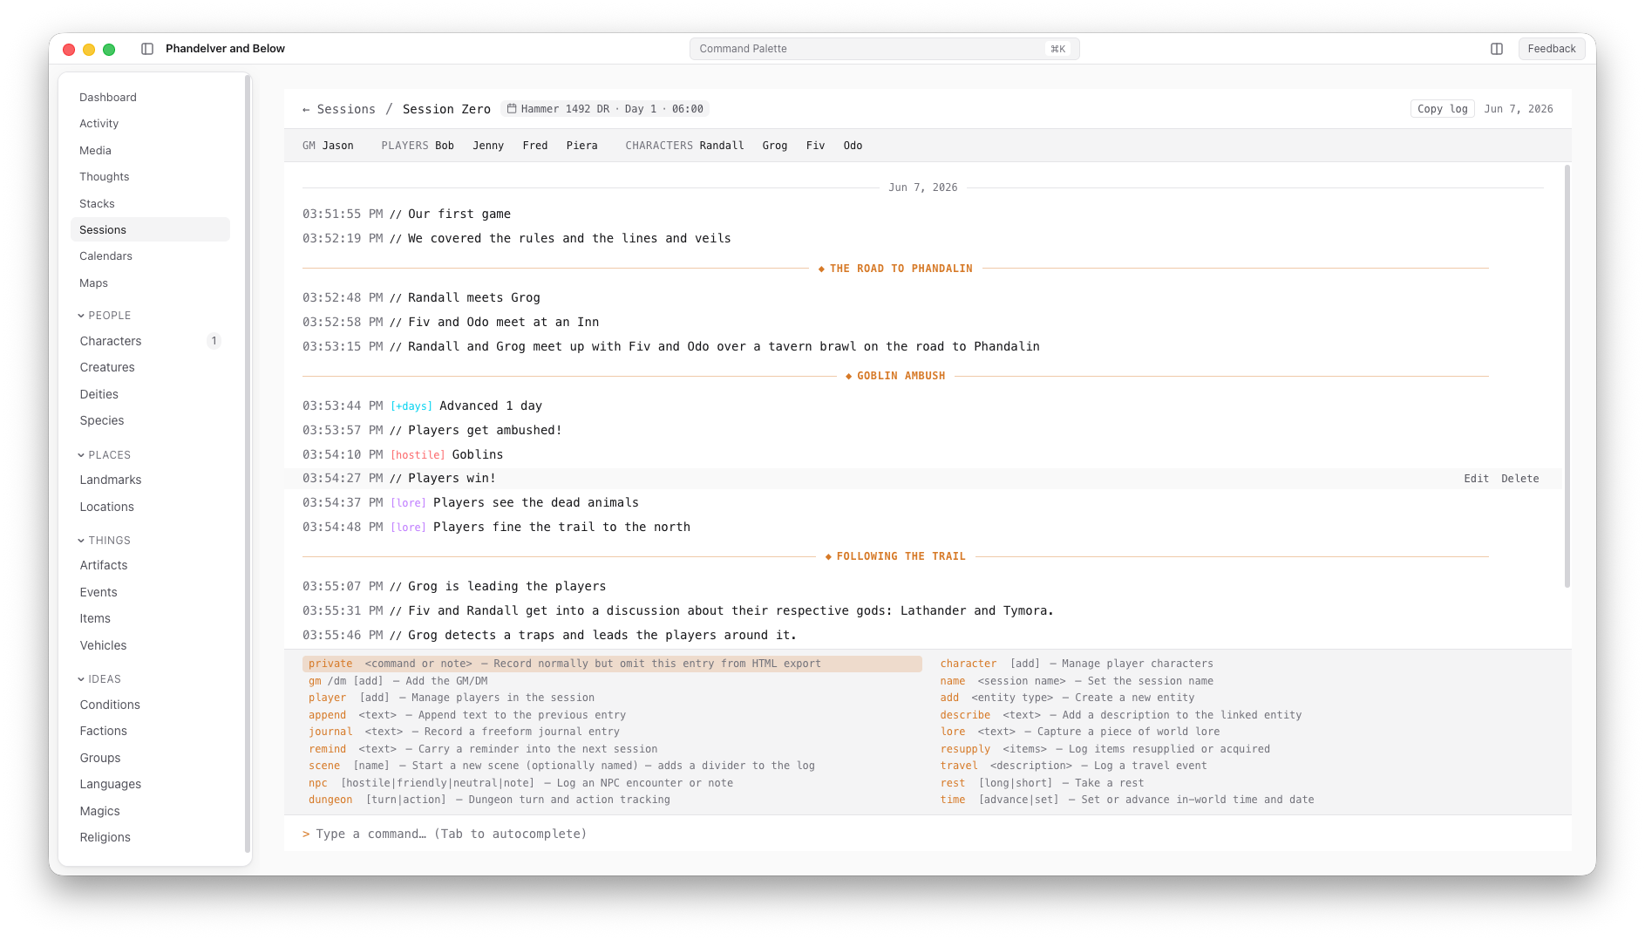
Task: Click the Goblin Ambush scene divider
Action: [x=895, y=376]
